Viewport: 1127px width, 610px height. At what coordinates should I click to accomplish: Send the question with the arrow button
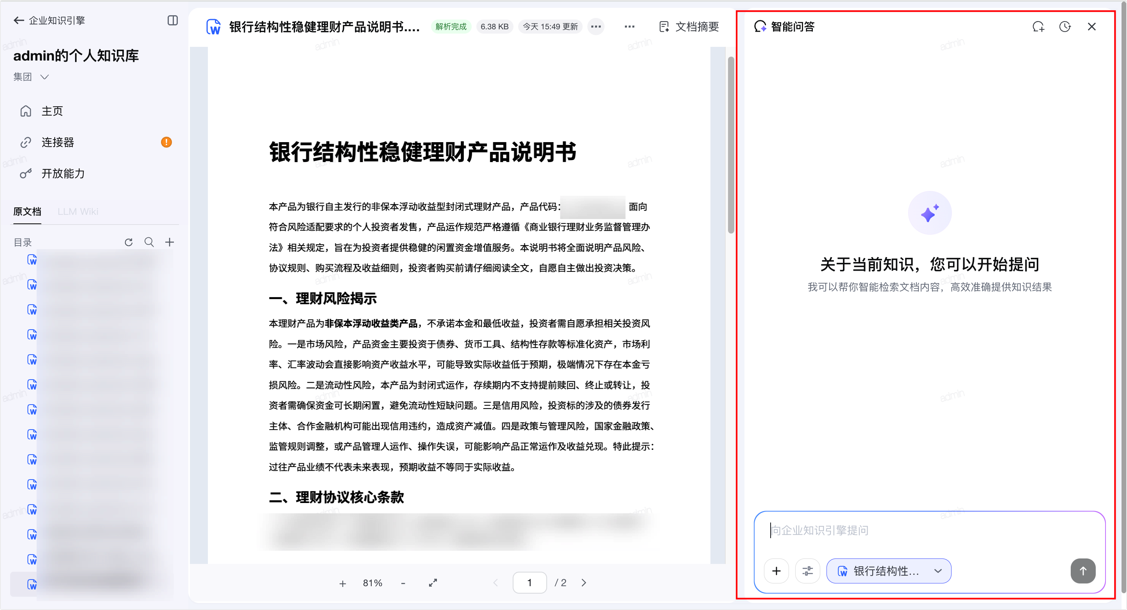click(x=1083, y=571)
